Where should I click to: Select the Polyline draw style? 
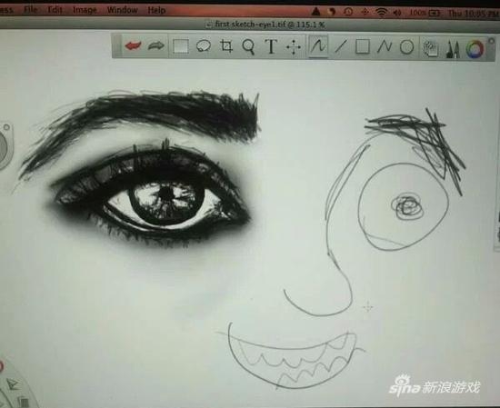(385, 46)
